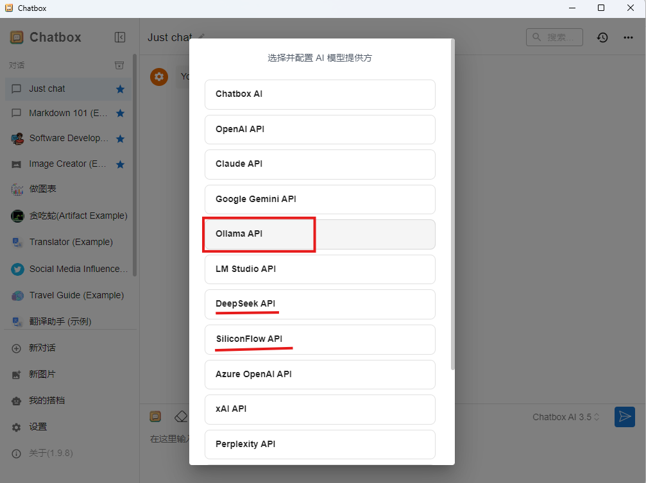Click the provider dialog scrollbar

(453, 205)
